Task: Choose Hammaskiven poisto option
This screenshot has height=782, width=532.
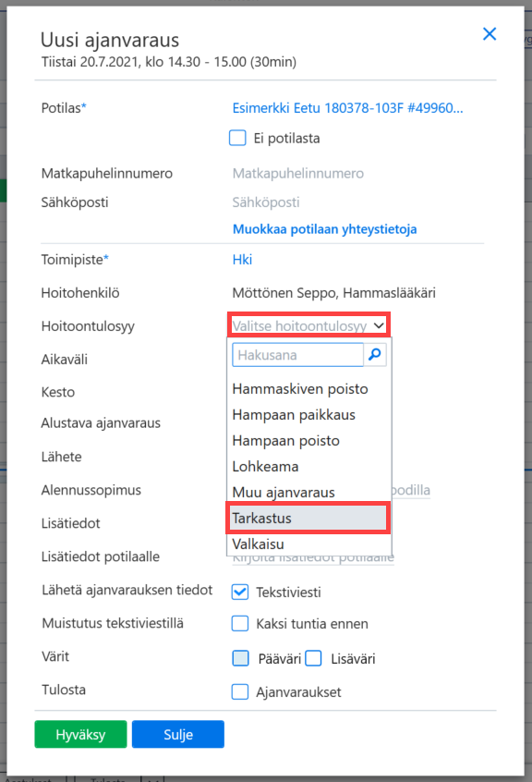Action: tap(300, 388)
